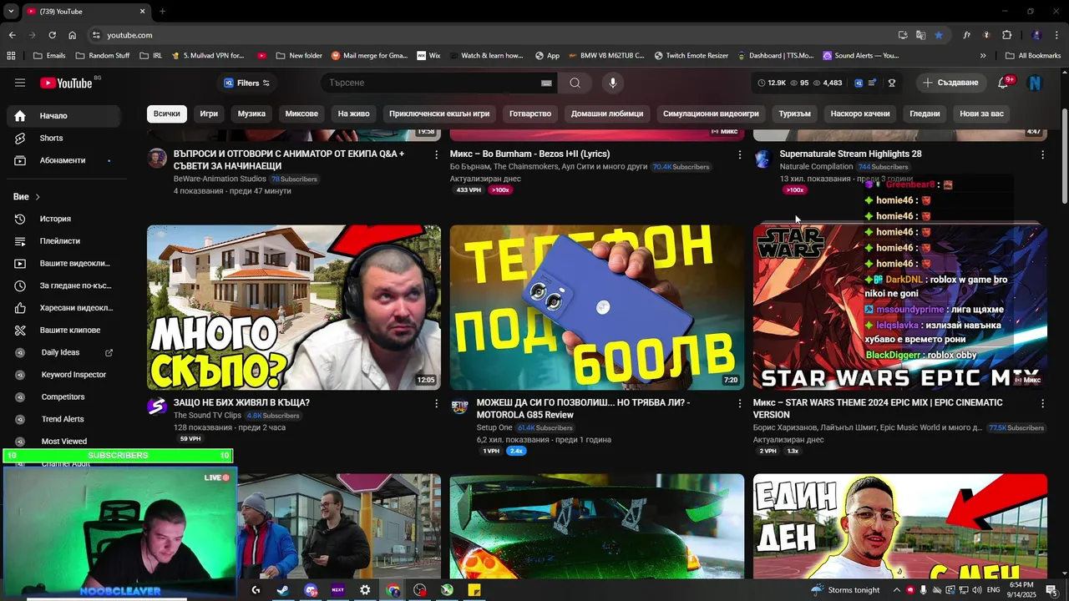
Task: Open 'Daily Ideas' sidebar link
Action: [x=63, y=352]
